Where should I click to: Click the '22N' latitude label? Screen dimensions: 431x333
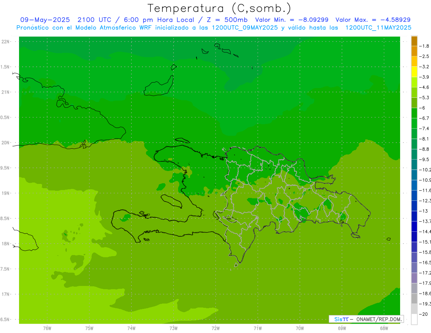(6, 42)
